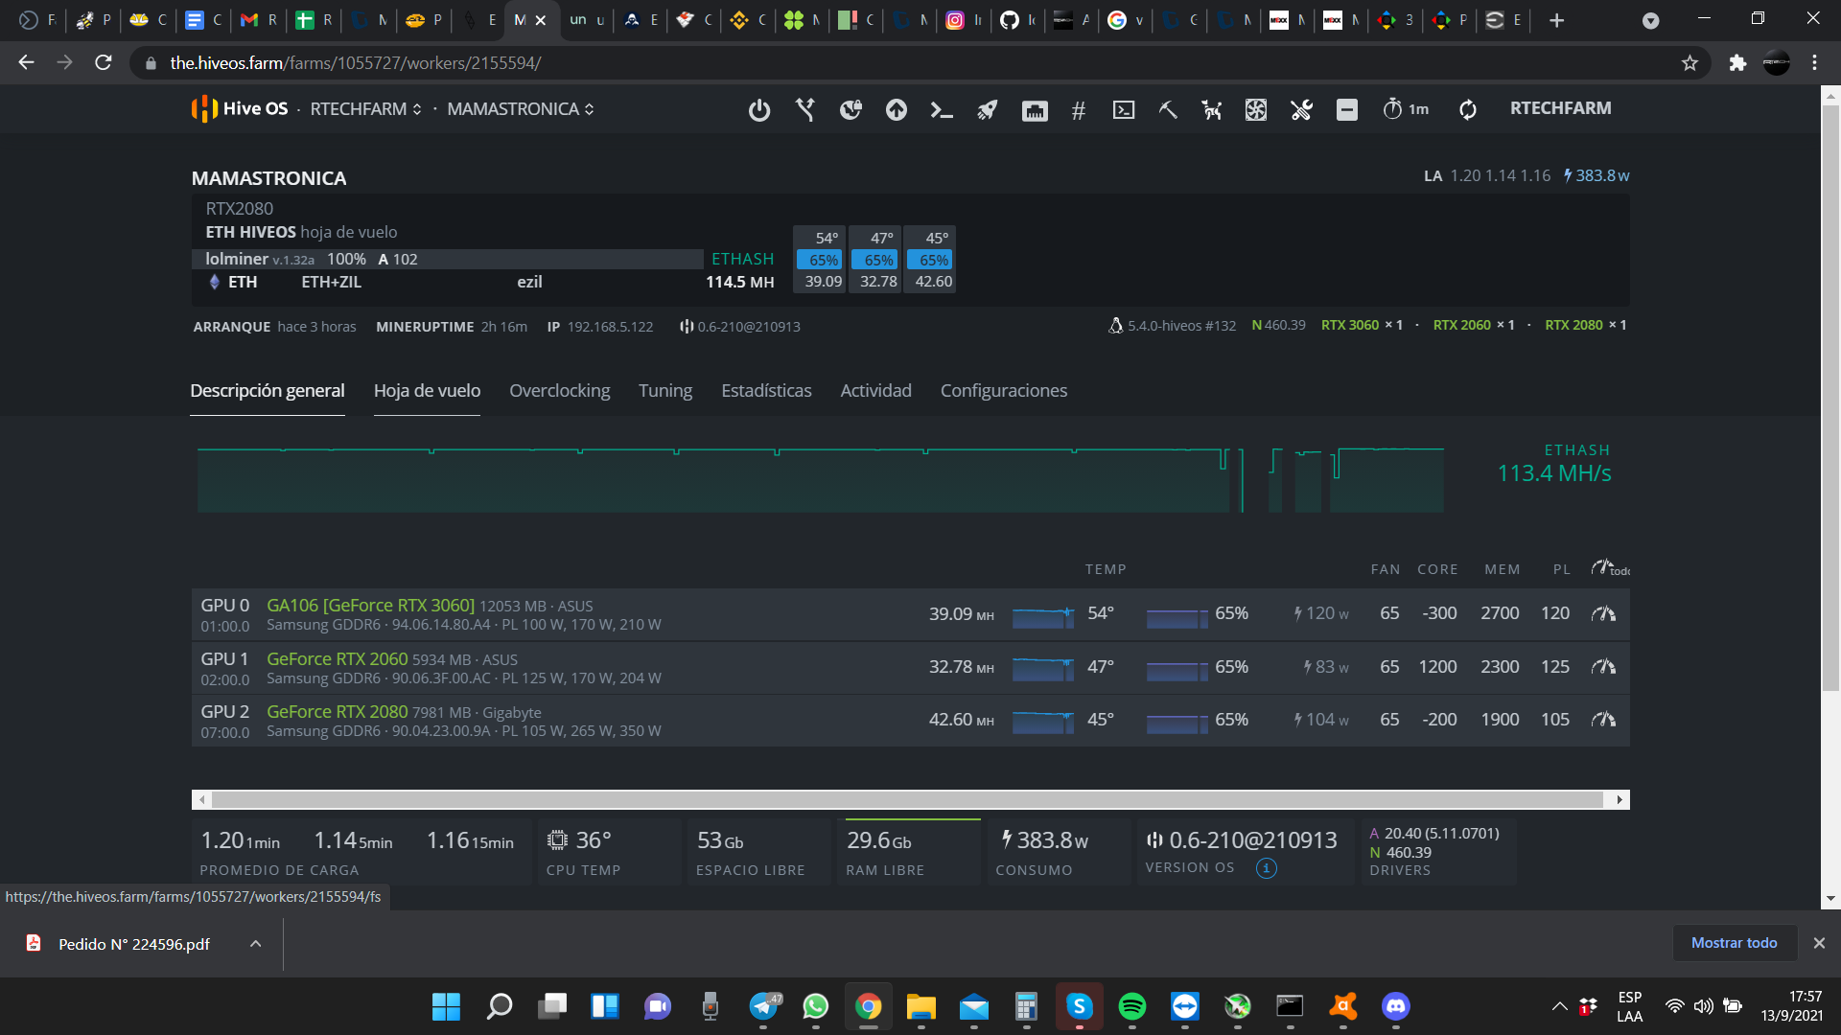Select the GeForce RTX 2060 name

(x=338, y=658)
